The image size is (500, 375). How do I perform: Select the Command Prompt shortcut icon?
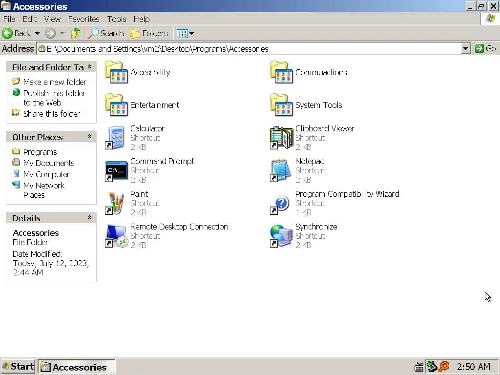coord(116,170)
